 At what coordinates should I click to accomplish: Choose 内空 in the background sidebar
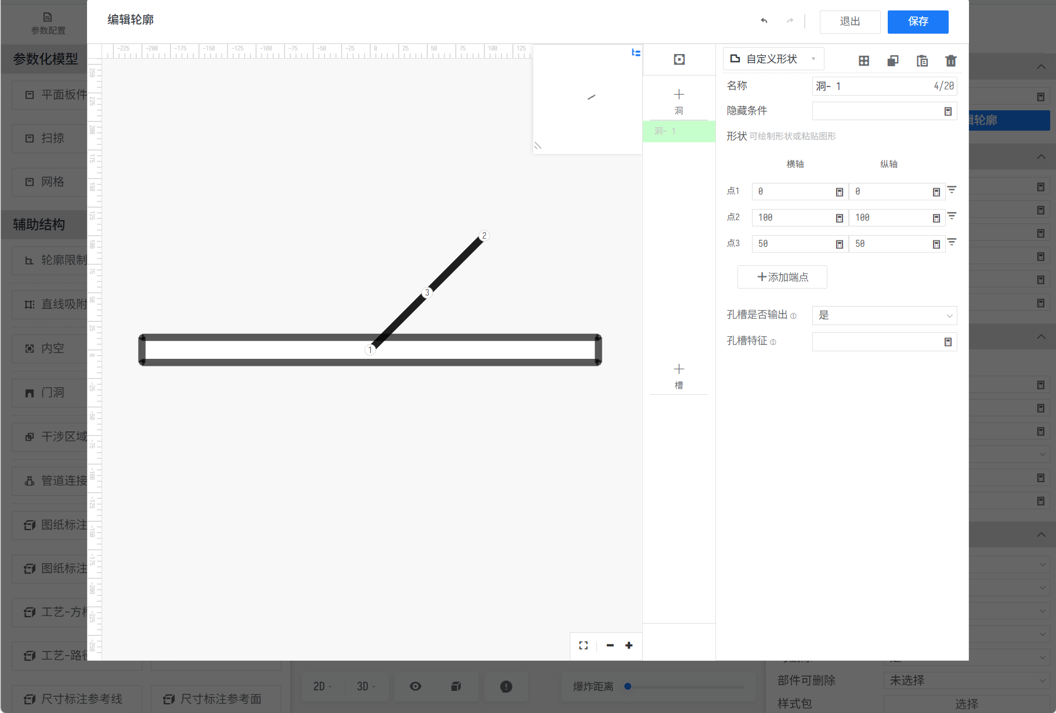click(x=50, y=348)
